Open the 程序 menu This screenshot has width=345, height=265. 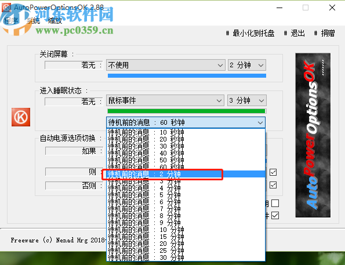(11, 21)
